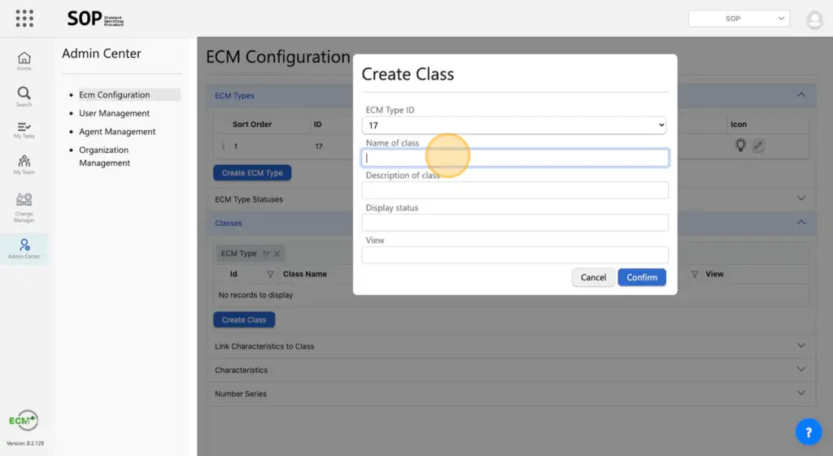Remove the ECM Type grouping chip
The image size is (833, 456).
pyautogui.click(x=277, y=254)
